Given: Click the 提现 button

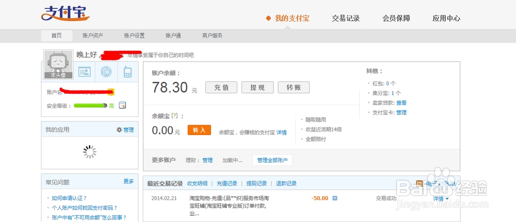Looking at the screenshot, I should tap(257, 88).
